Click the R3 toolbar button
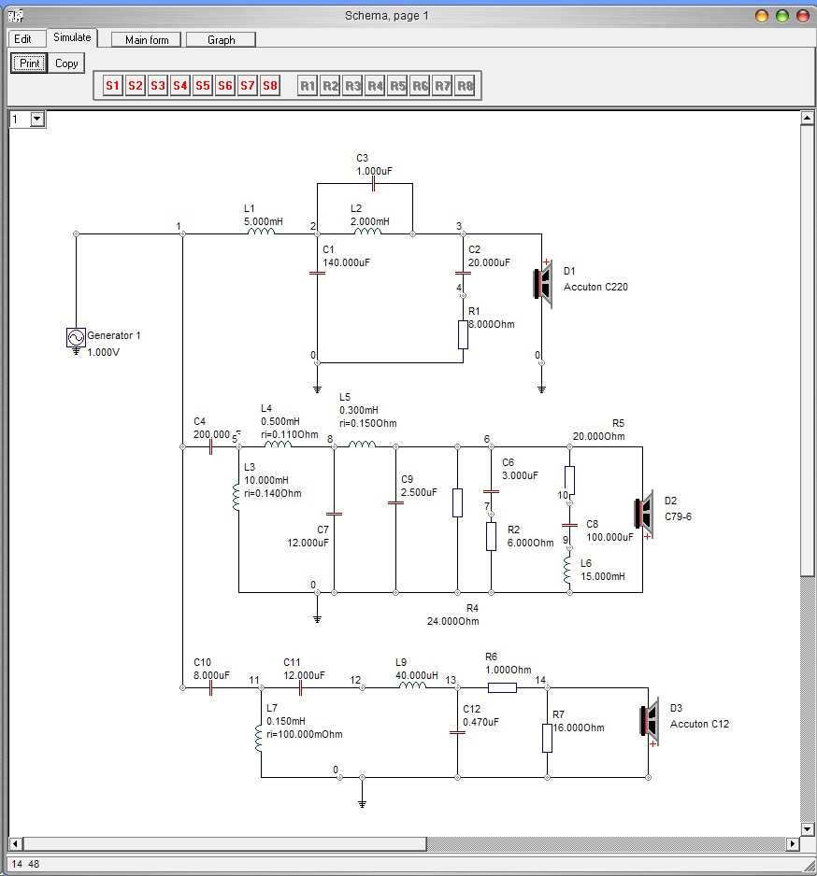This screenshot has height=876, width=817. pos(352,86)
